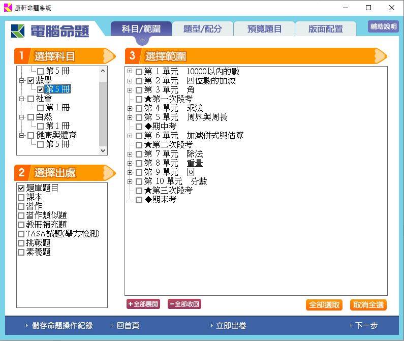Collapse the 健康與體育 tree node
Viewport: 404px width, 341px height.
click(x=22, y=135)
